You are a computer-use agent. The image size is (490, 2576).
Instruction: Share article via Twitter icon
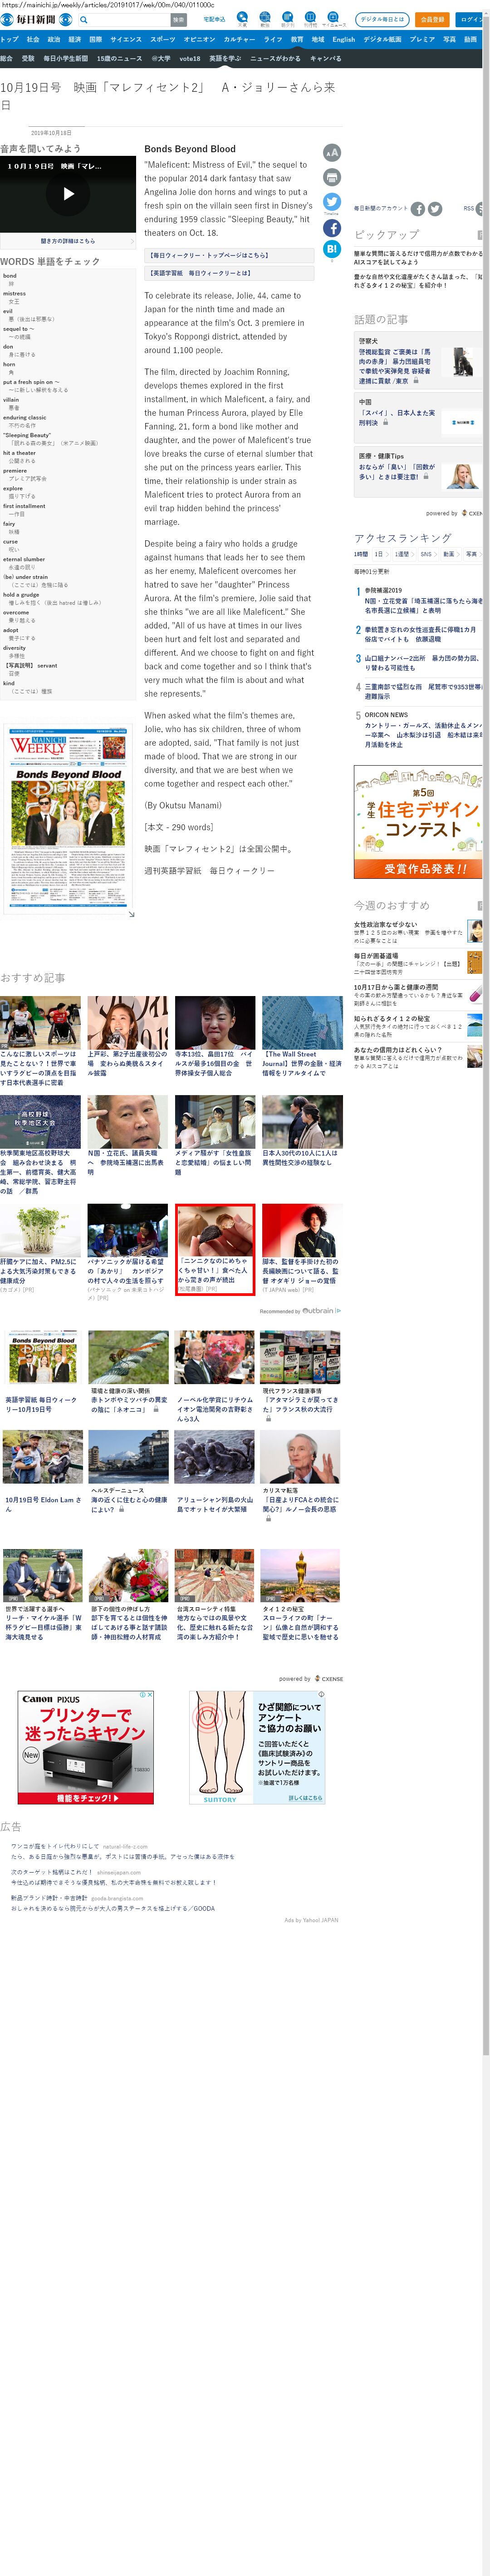click(331, 202)
